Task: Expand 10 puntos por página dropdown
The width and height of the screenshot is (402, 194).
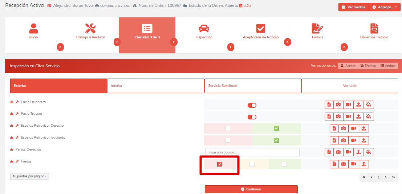Action: pyautogui.click(x=29, y=176)
